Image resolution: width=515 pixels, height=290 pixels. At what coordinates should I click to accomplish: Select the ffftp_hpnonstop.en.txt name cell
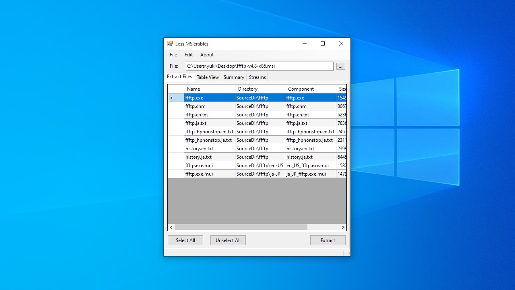(x=210, y=132)
